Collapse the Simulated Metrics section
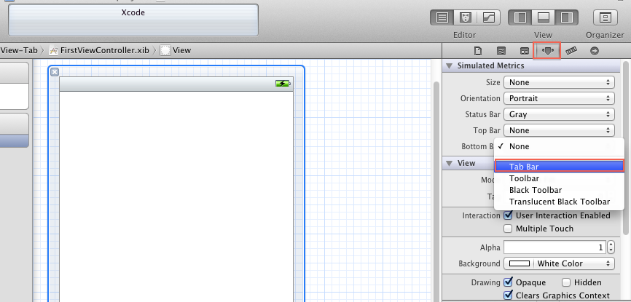 [x=449, y=65]
